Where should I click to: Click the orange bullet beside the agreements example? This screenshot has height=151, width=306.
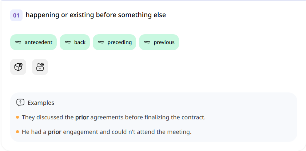point(17,117)
